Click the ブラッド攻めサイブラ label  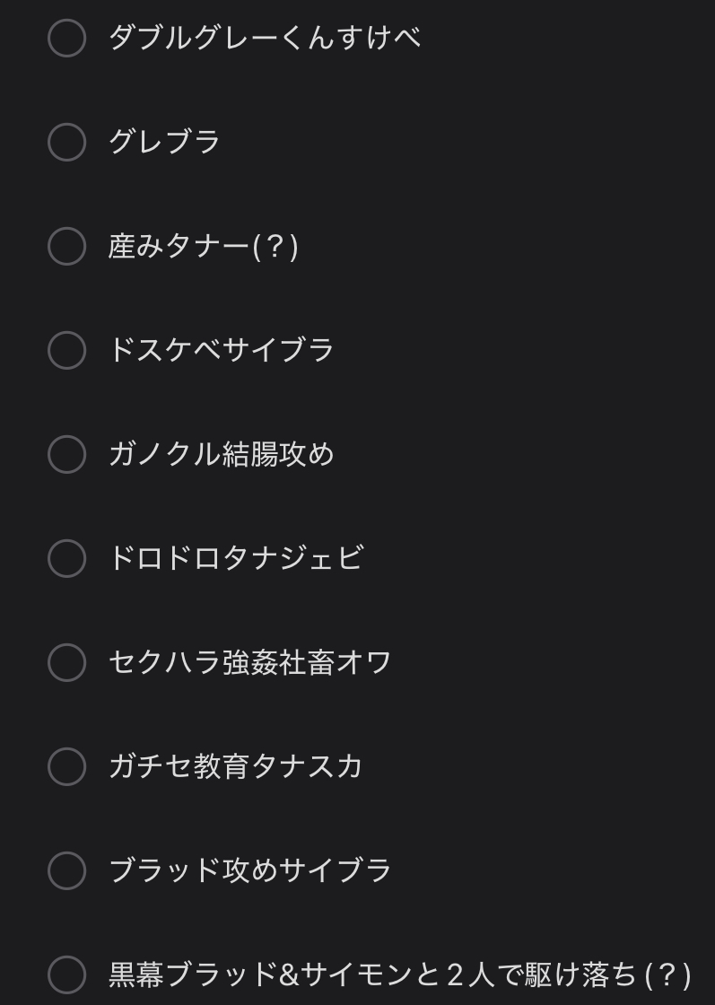249,870
